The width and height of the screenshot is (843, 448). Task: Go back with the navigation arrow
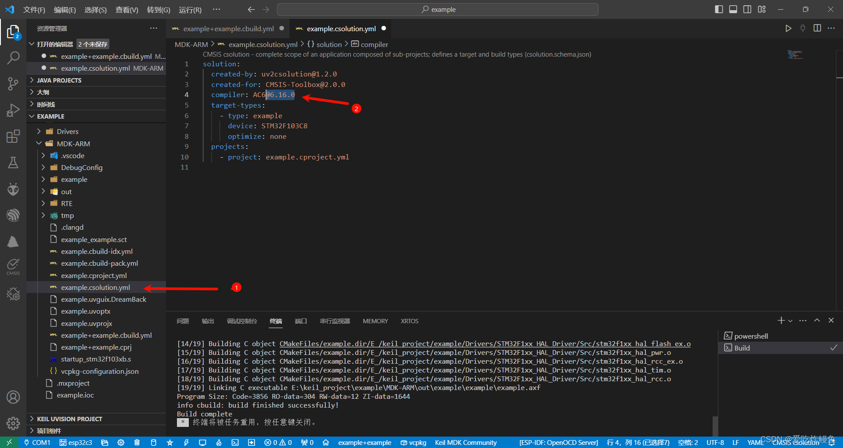point(251,9)
